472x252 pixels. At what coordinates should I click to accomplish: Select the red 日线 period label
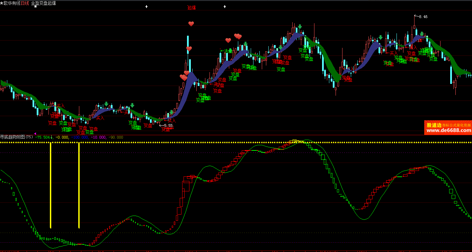tap(25, 3)
